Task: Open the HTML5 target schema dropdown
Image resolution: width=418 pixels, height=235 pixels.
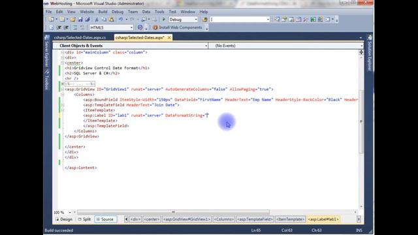Action: 131,27
